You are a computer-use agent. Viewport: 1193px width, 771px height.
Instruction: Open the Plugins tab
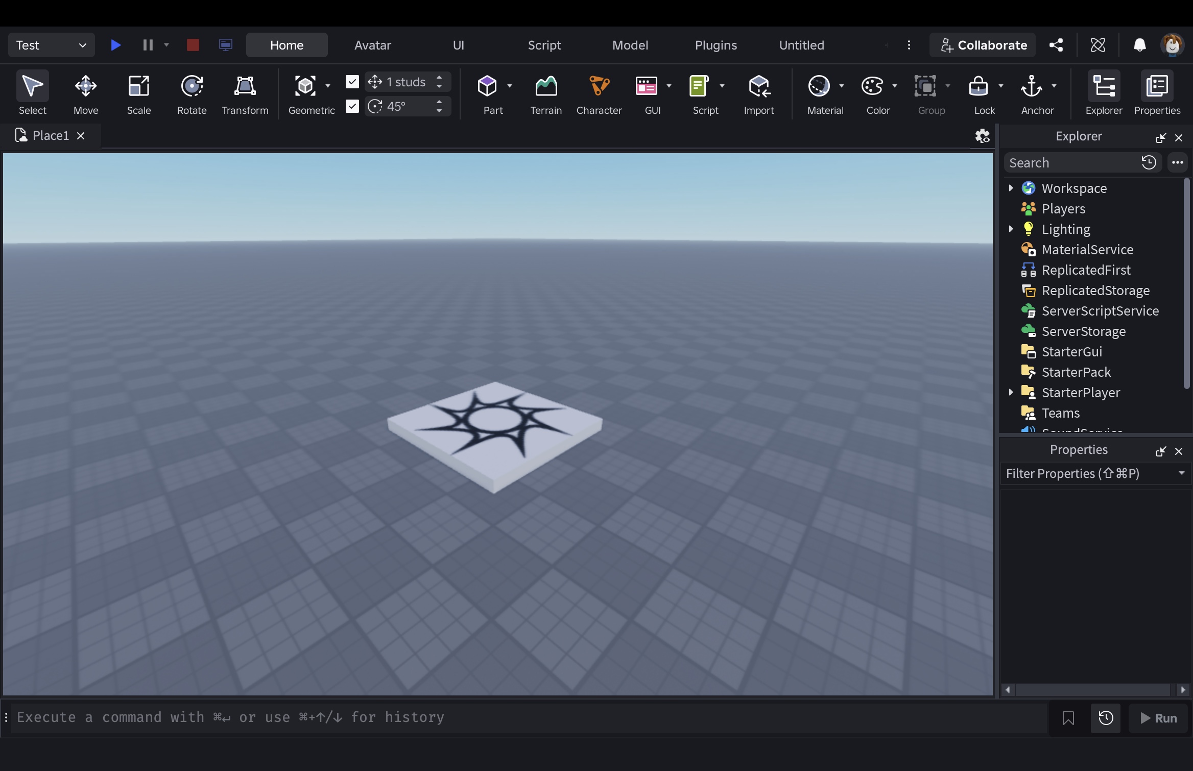pos(716,45)
